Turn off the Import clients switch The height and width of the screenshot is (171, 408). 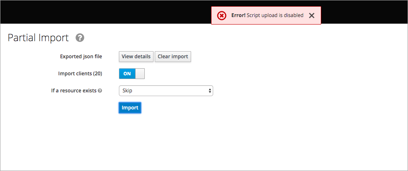click(132, 74)
